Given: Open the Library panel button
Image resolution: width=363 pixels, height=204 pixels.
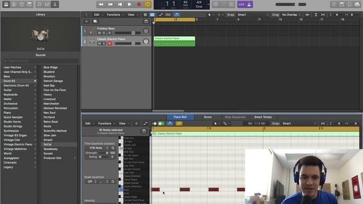Looking at the screenshot, I should click(6, 5).
